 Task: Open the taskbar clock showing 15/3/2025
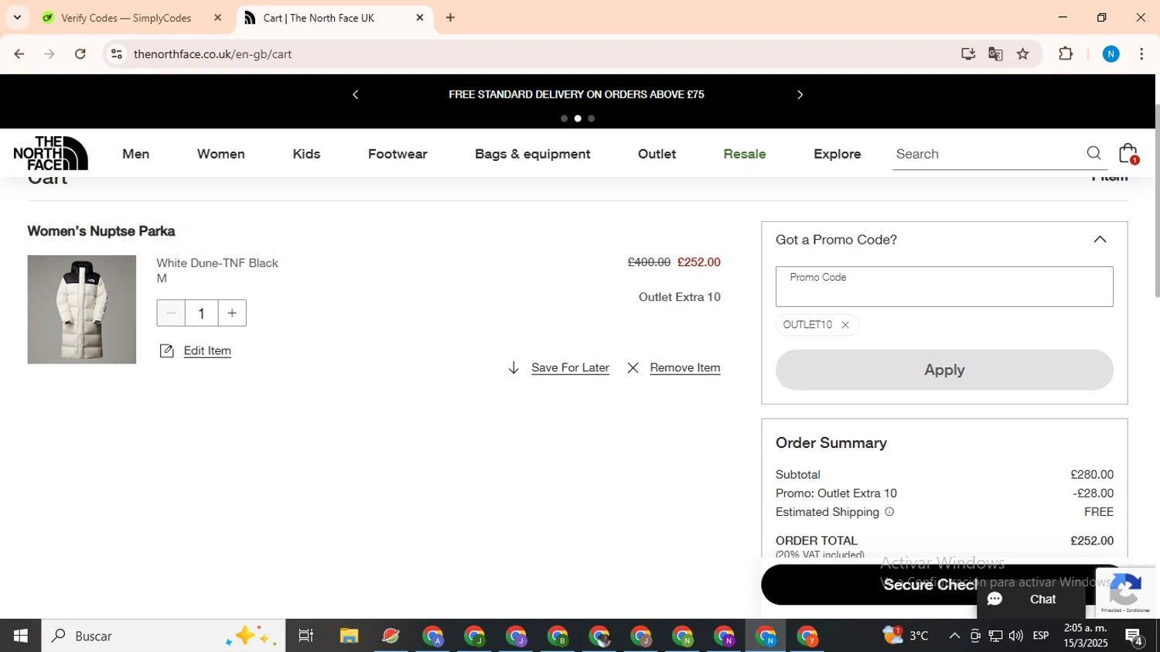coord(1086,636)
